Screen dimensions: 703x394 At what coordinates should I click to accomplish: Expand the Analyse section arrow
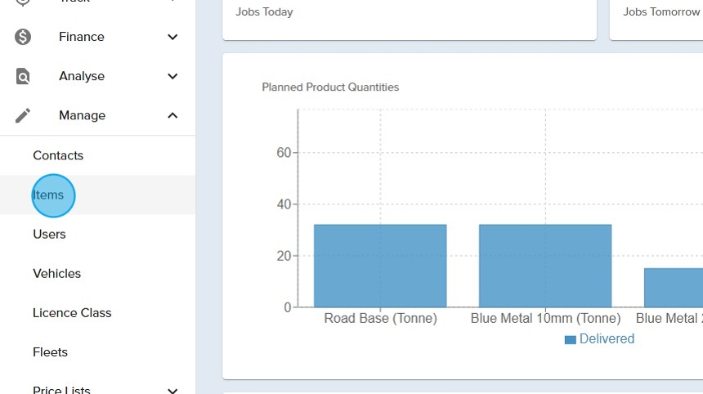pyautogui.click(x=172, y=76)
